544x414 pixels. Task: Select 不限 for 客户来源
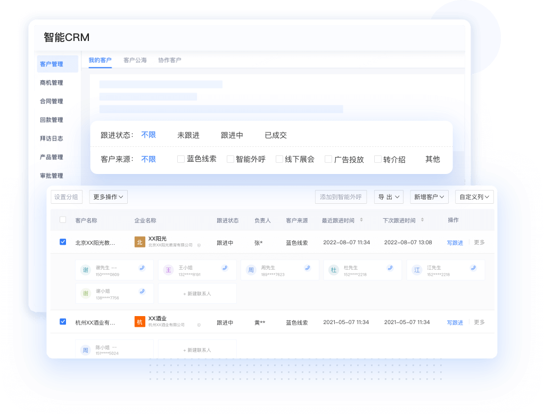pyautogui.click(x=149, y=159)
